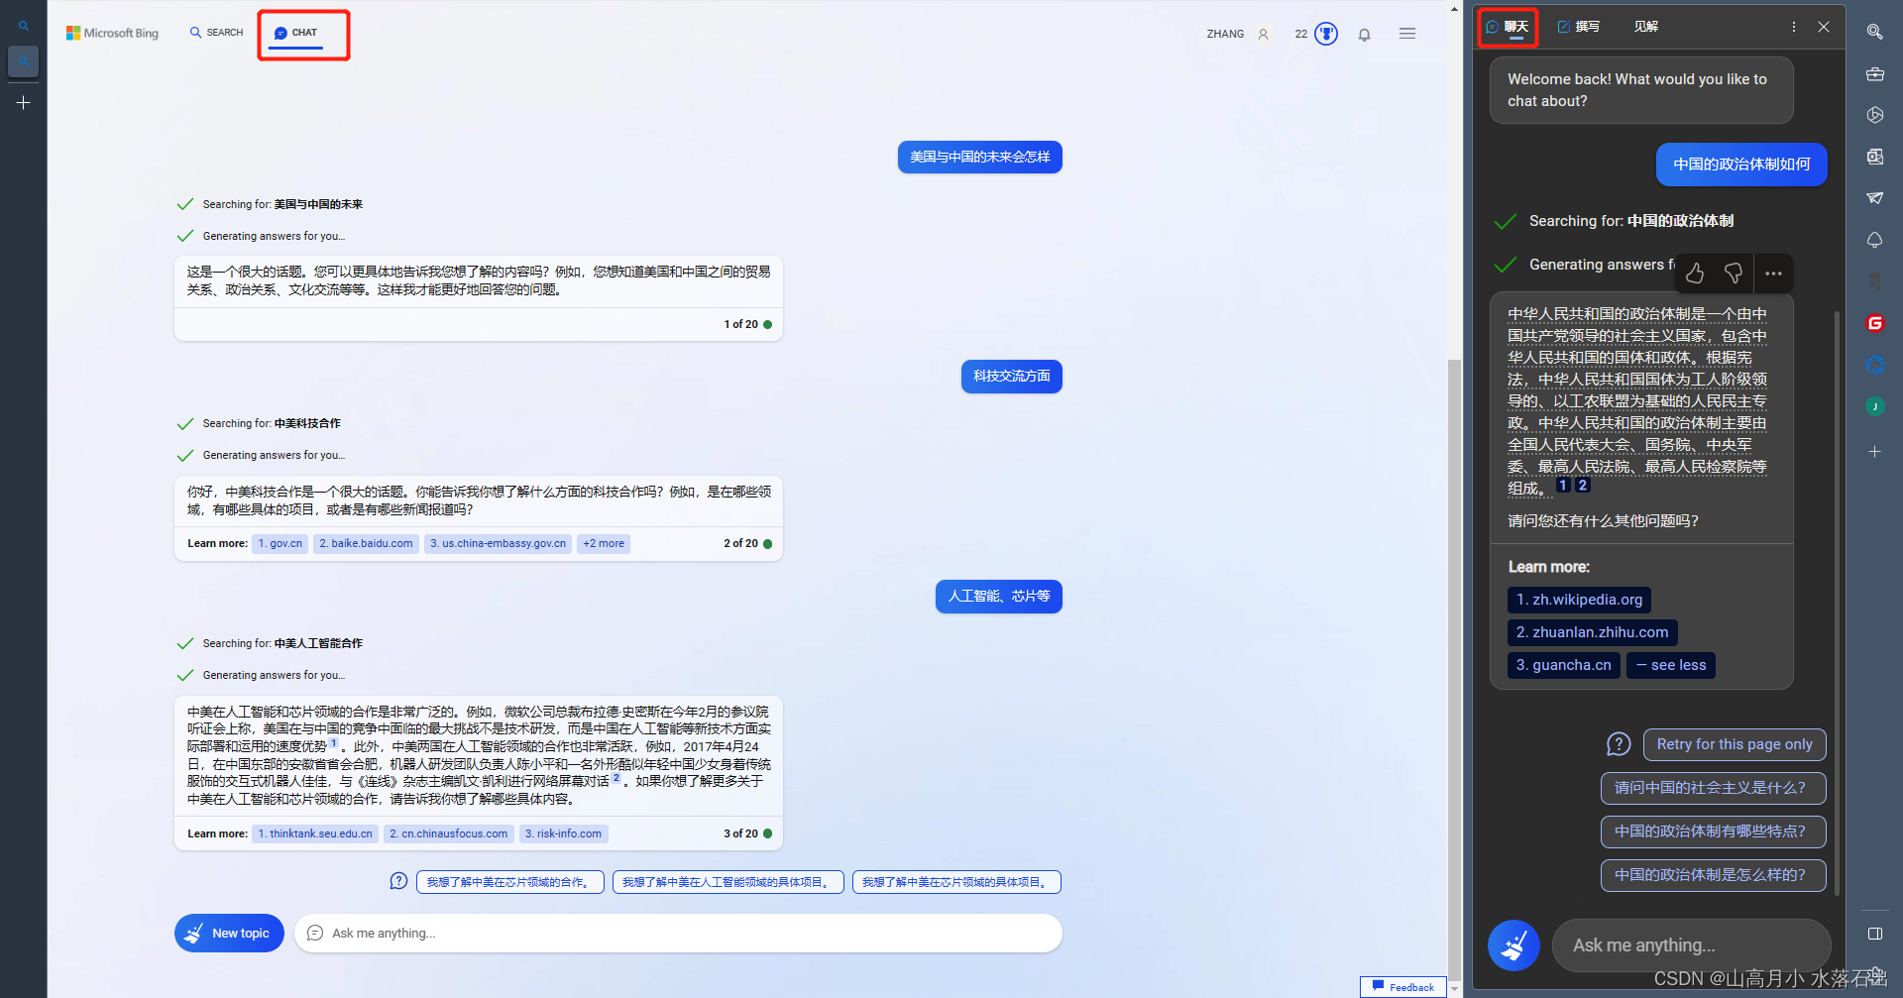Open the Outlook icon in Edge sidebar
The width and height of the screenshot is (1903, 998).
click(x=1874, y=157)
